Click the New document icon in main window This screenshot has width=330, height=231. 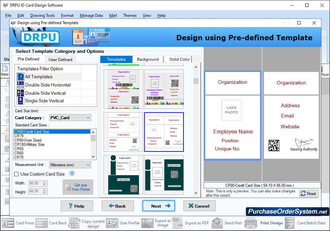pyautogui.click(x=5, y=68)
